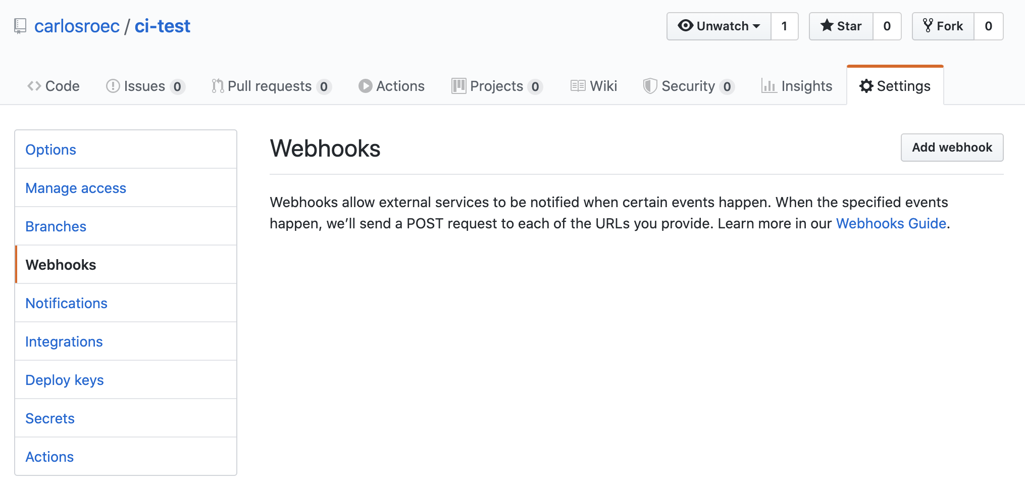Image resolution: width=1025 pixels, height=485 pixels.
Task: Open the top Actions tab
Action: 392,86
